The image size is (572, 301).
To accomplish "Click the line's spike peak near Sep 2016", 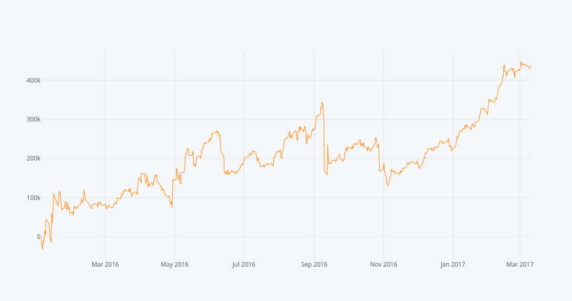I will pyautogui.click(x=322, y=102).
